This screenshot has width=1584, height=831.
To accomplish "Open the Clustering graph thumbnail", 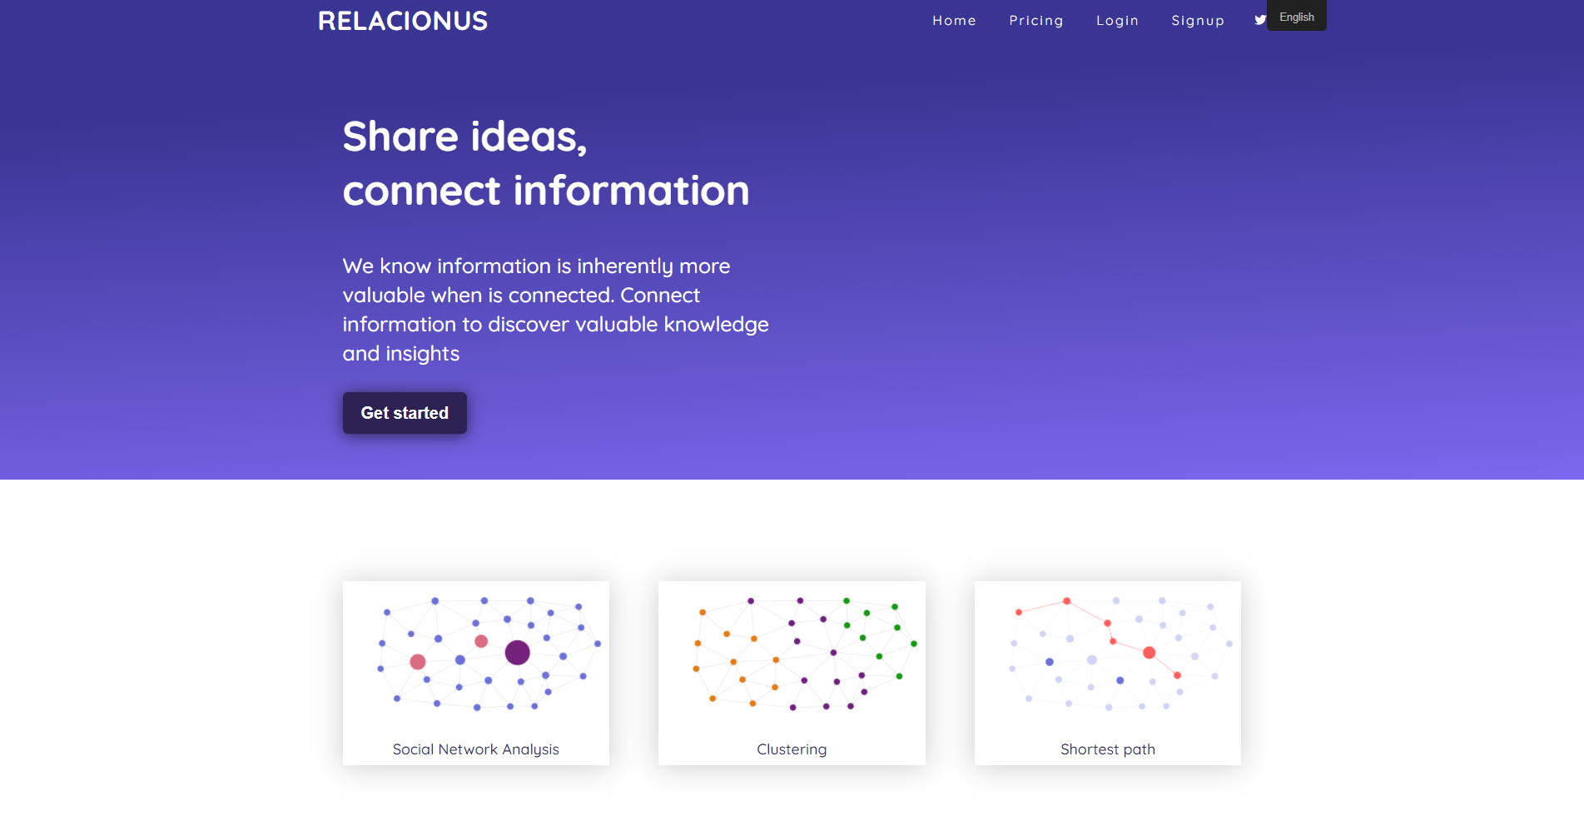I will pos(792,654).
